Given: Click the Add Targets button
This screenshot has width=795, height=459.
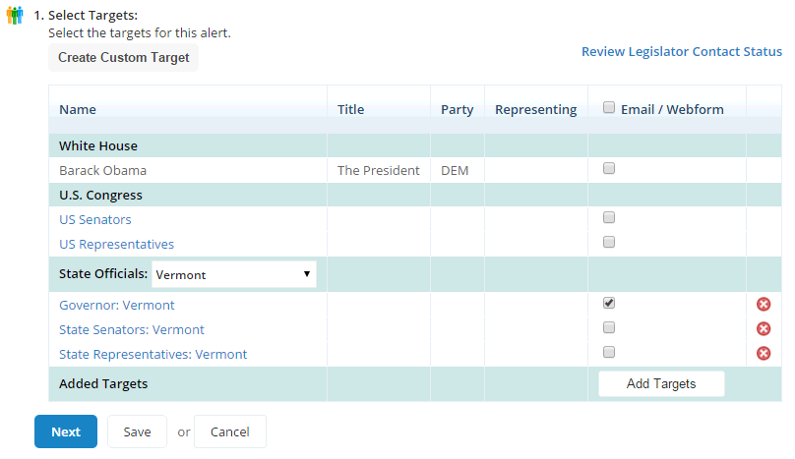Looking at the screenshot, I should (x=661, y=384).
